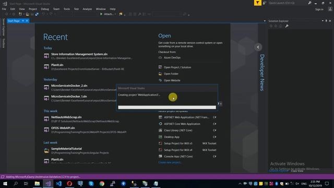Open the Debug menu
This screenshot has height=188, width=334.
[x=45, y=9]
